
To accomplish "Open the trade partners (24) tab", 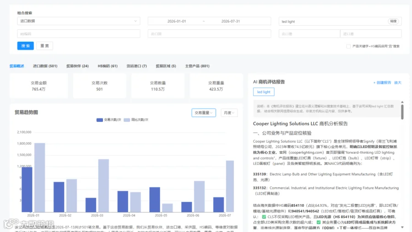I will 77,66.
